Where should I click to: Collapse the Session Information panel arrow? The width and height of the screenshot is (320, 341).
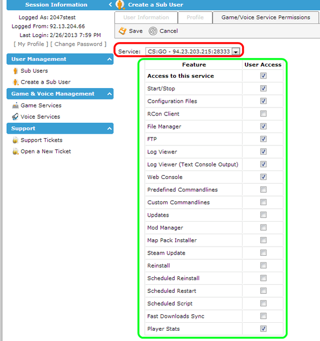(x=110, y=5)
